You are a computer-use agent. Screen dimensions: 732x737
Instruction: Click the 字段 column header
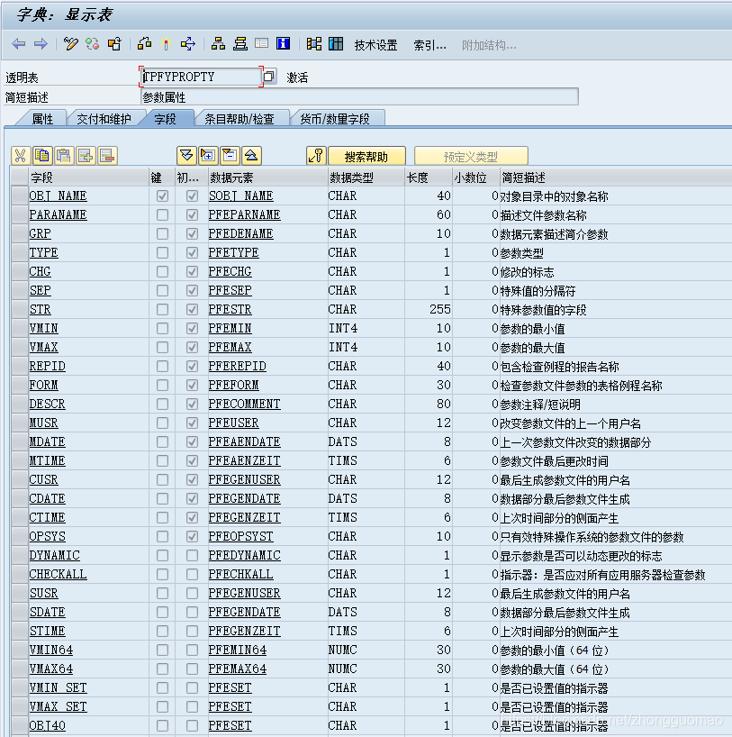coord(88,177)
